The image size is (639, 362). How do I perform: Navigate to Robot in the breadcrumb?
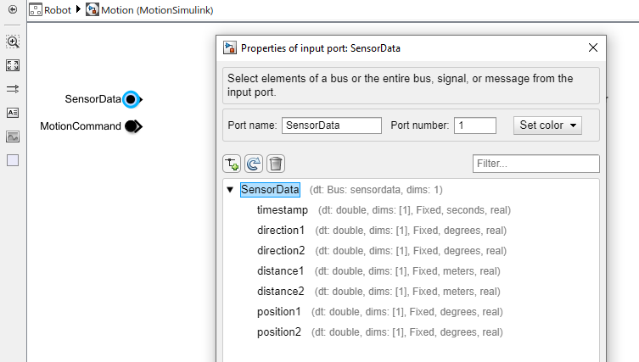50,10
